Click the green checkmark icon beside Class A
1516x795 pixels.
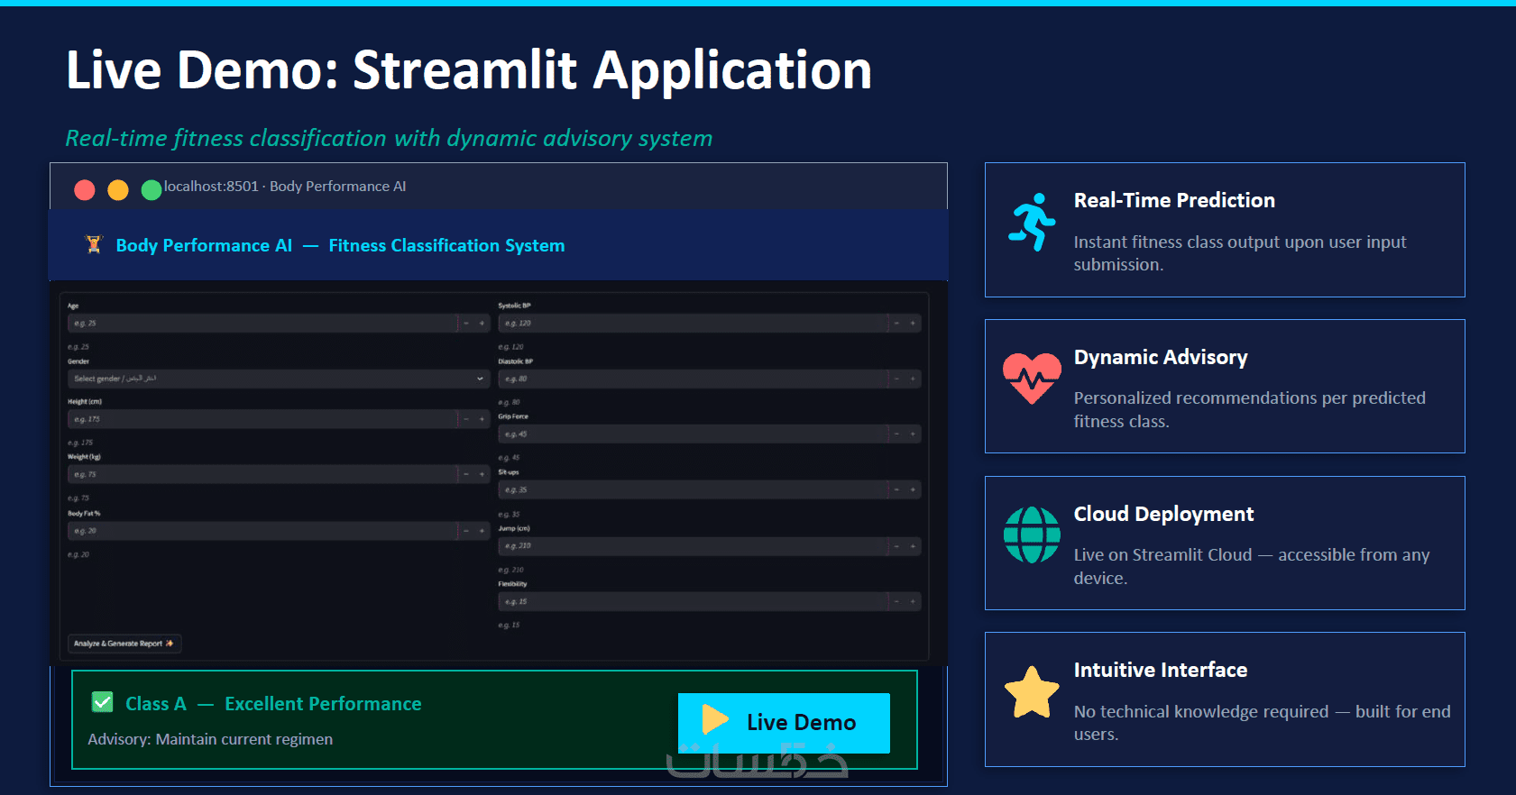103,702
